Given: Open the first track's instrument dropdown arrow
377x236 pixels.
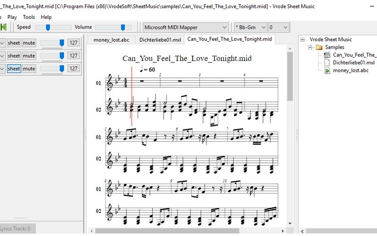Looking at the screenshot, I should (x=2, y=43).
